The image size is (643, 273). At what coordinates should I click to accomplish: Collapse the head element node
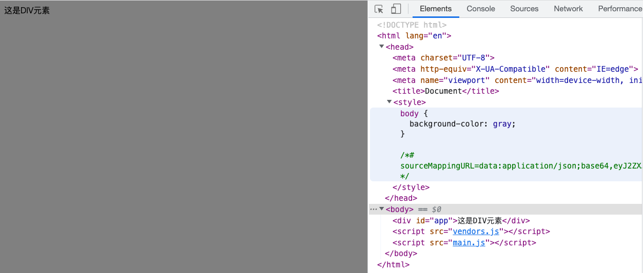tap(382, 47)
